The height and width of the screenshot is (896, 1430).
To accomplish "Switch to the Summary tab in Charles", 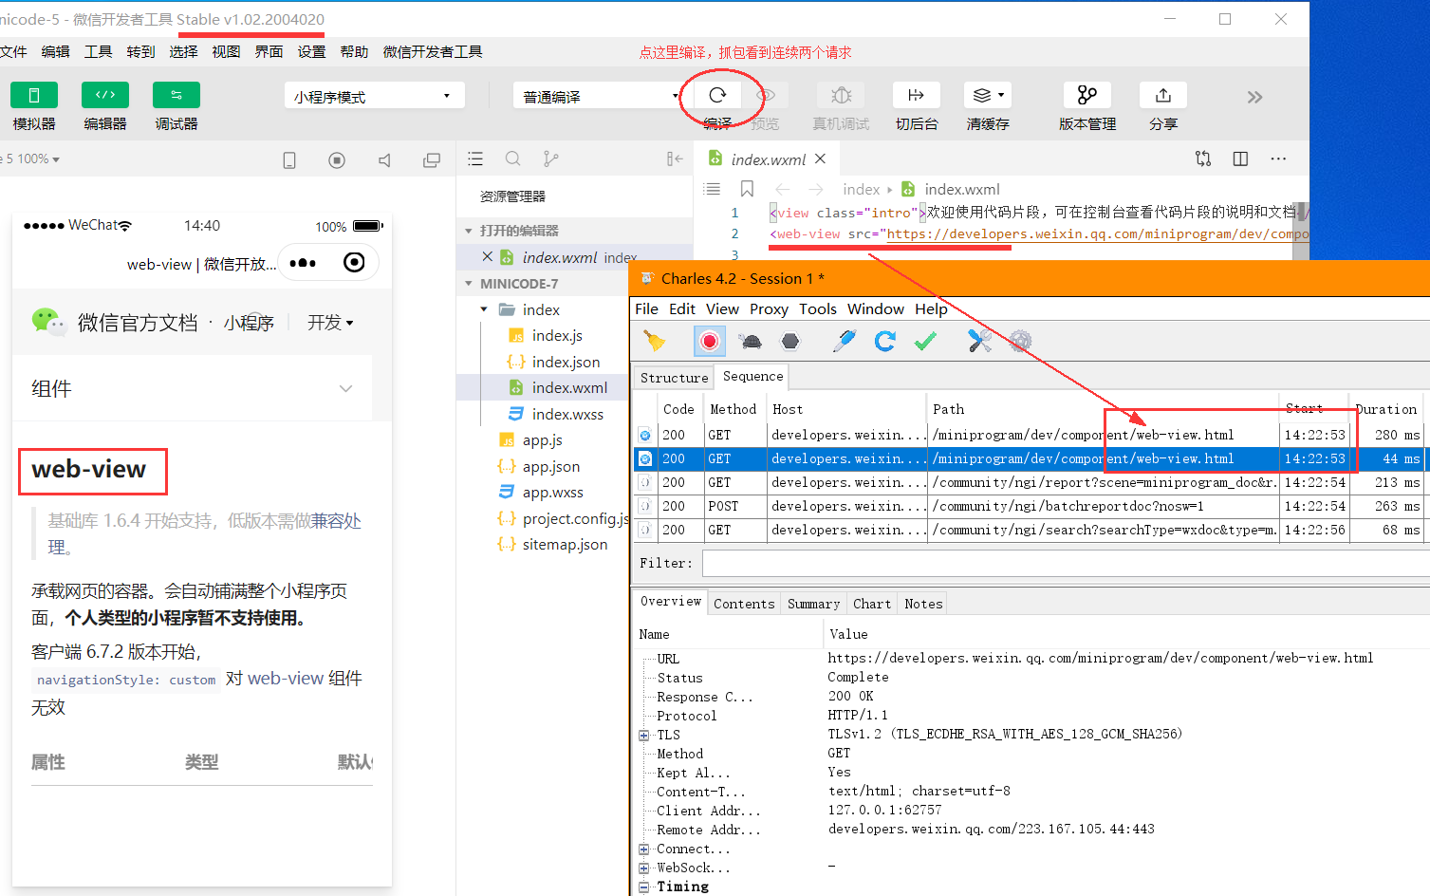I will coord(813,604).
